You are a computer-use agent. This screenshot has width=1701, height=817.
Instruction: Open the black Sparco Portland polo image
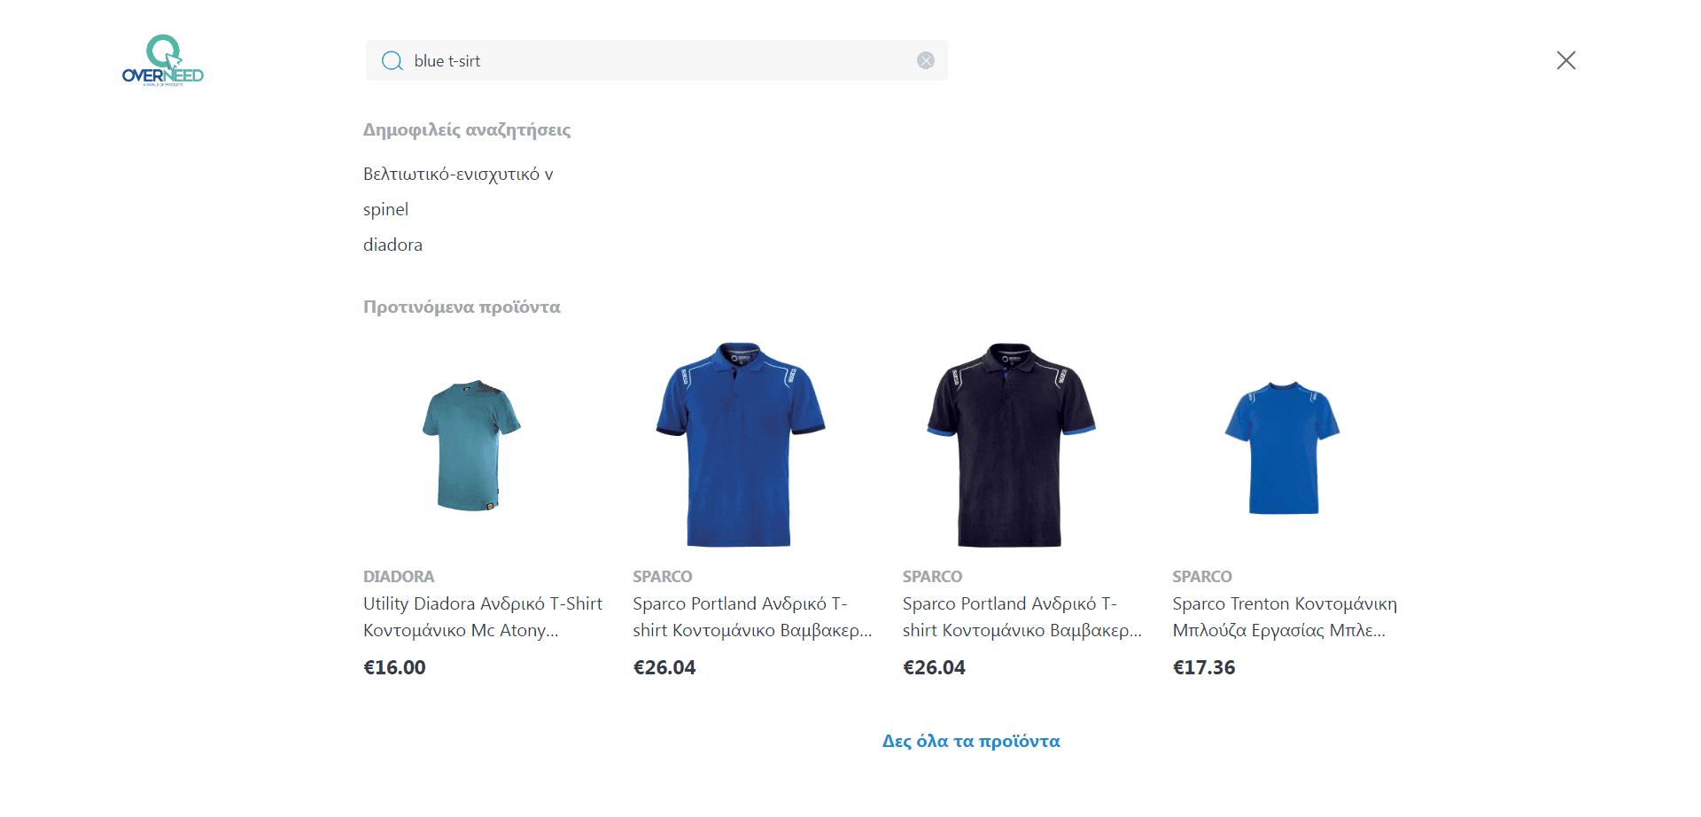tap(1011, 445)
